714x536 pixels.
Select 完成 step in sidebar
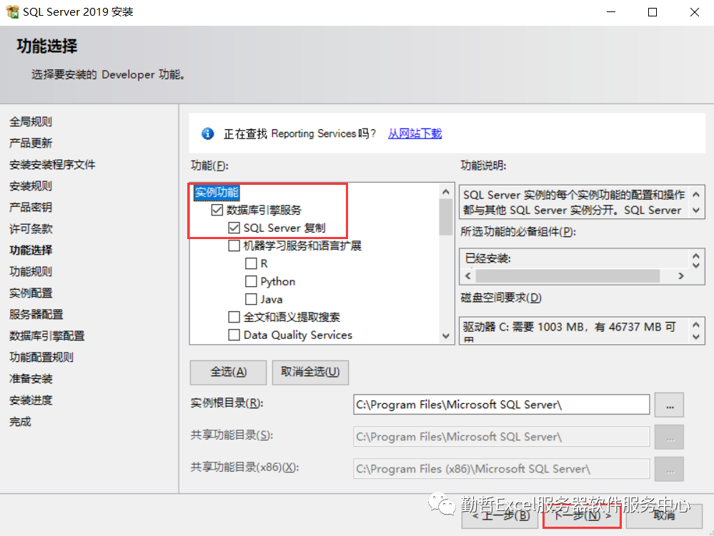point(20,421)
